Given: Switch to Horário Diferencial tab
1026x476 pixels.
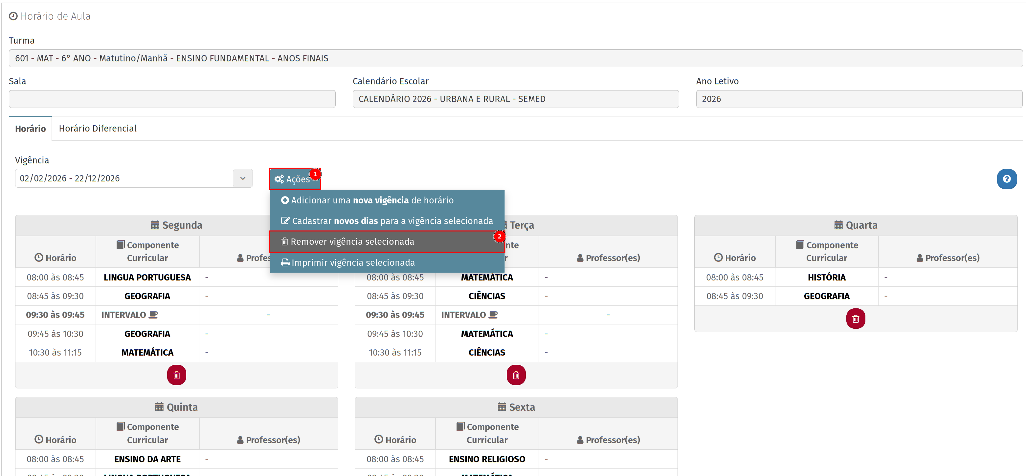Looking at the screenshot, I should click(x=98, y=128).
